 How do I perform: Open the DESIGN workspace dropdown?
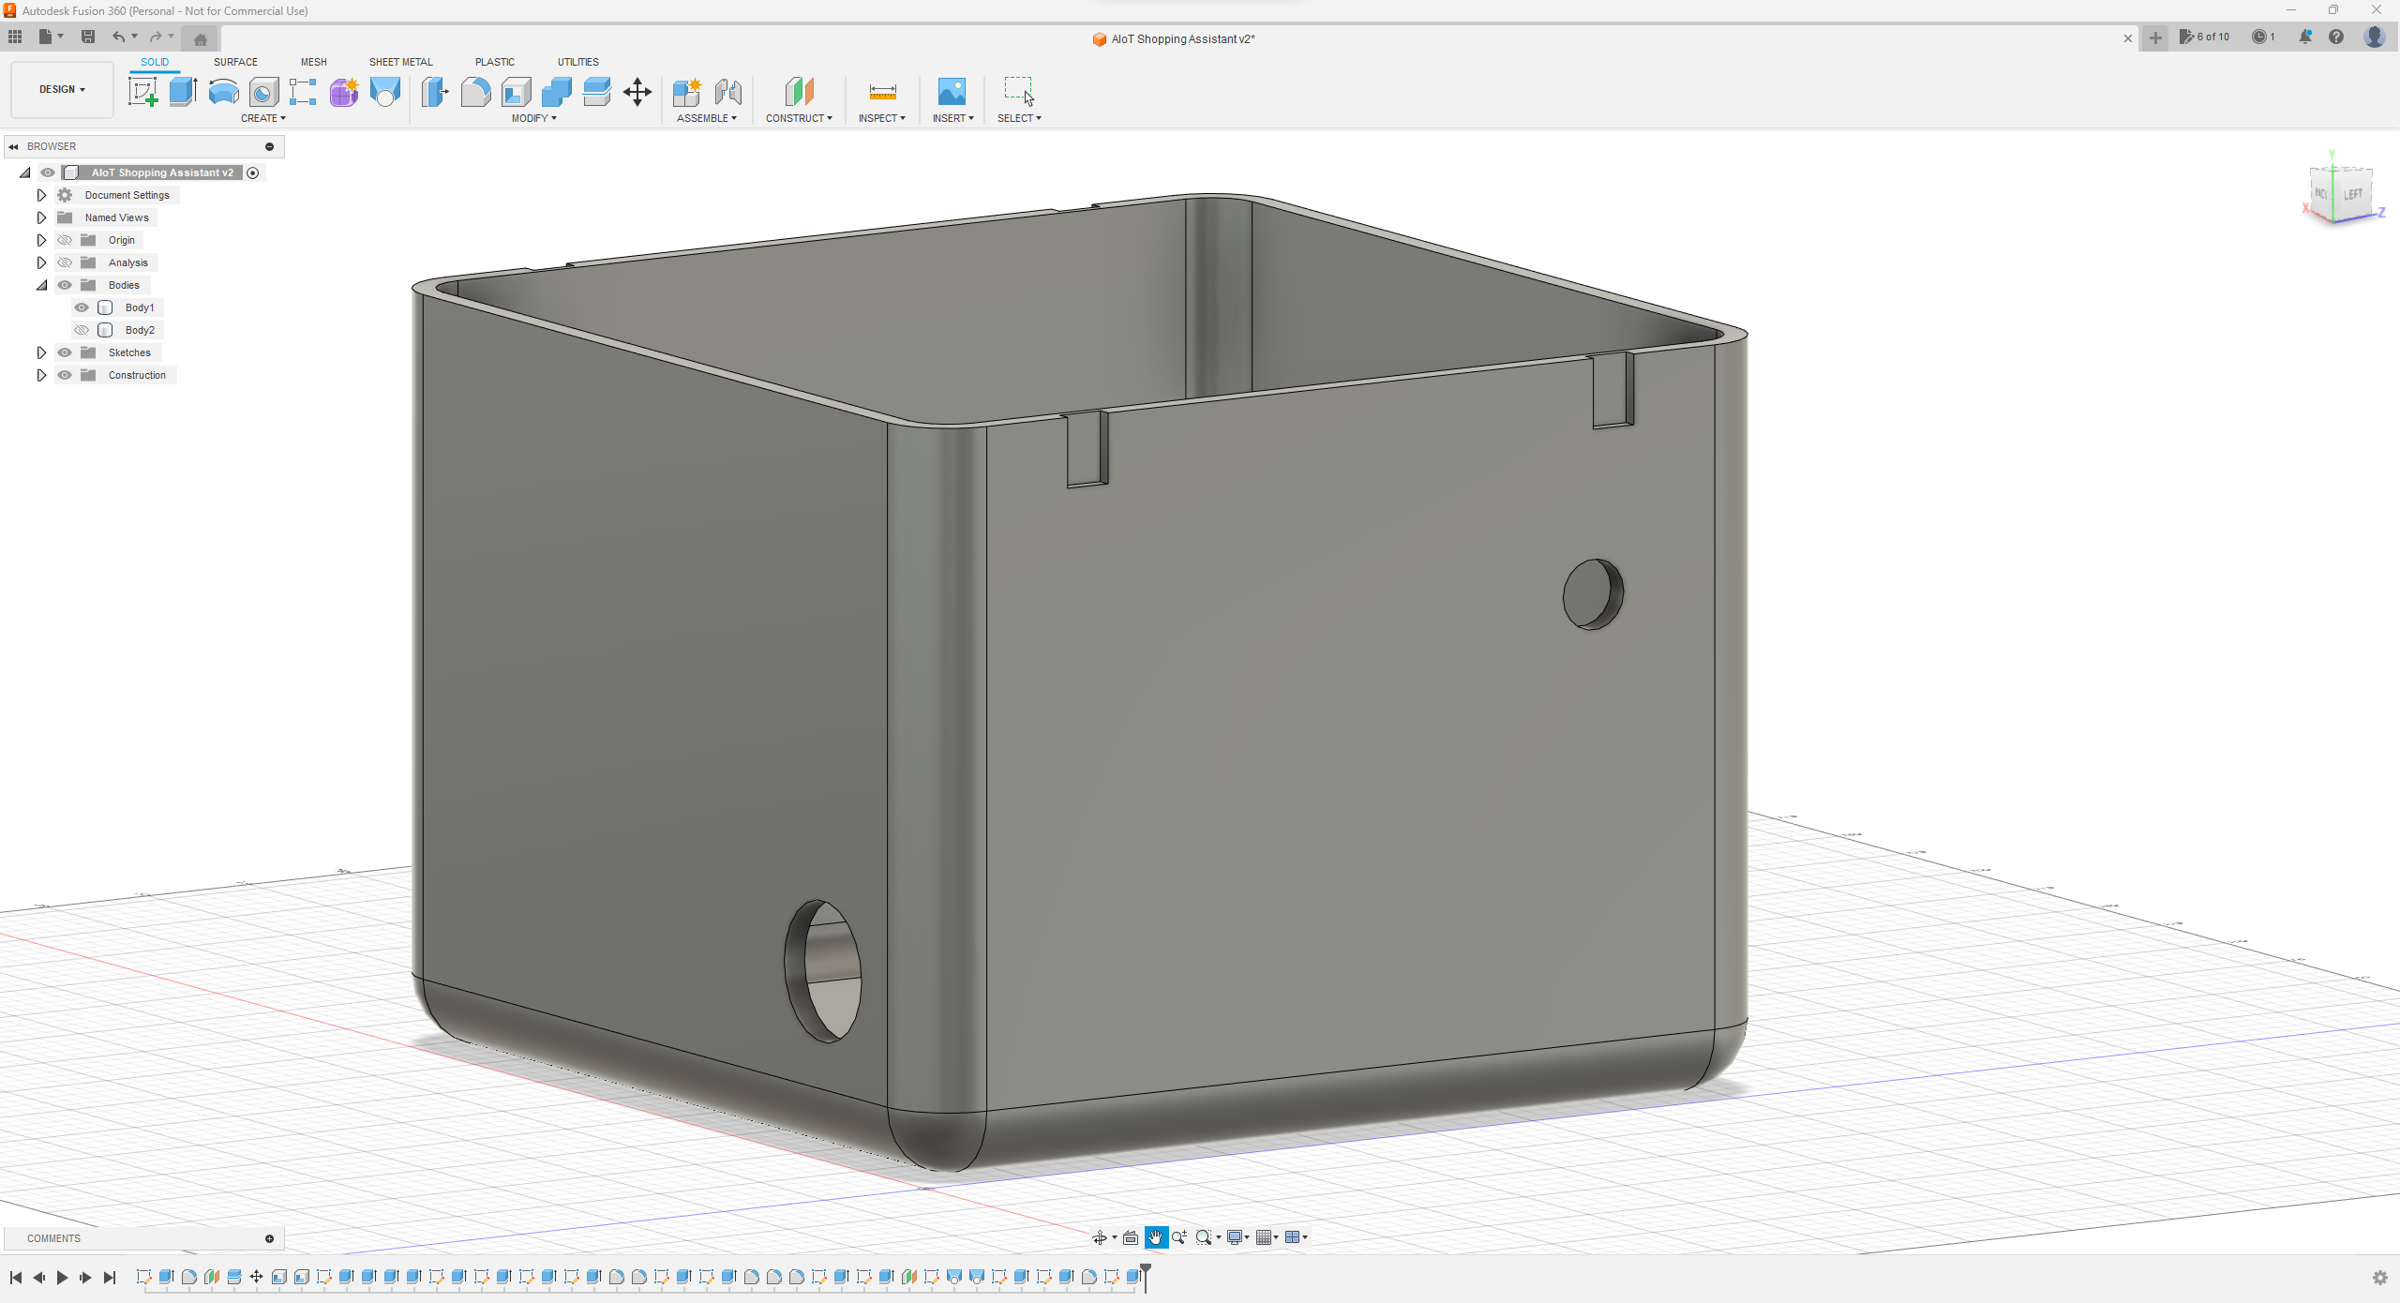61,89
